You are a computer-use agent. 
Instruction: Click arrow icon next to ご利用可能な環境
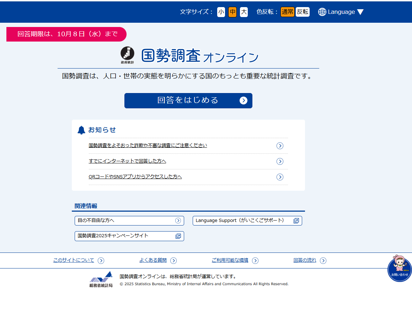[255, 261]
